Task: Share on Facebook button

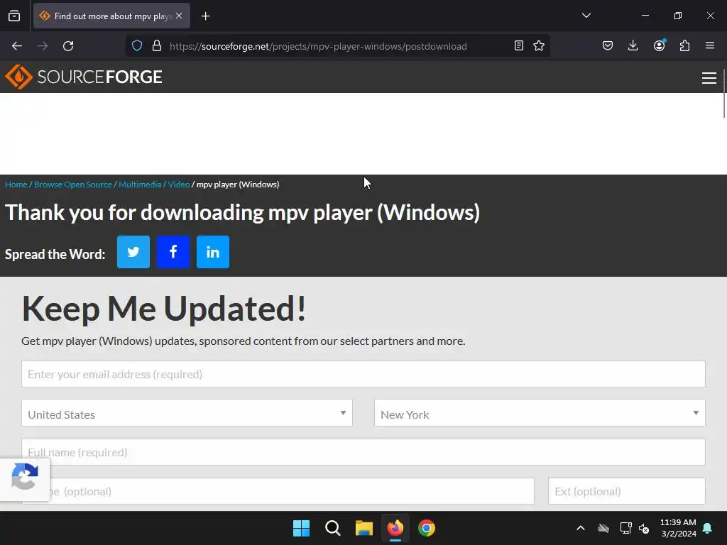Action: pos(173,252)
